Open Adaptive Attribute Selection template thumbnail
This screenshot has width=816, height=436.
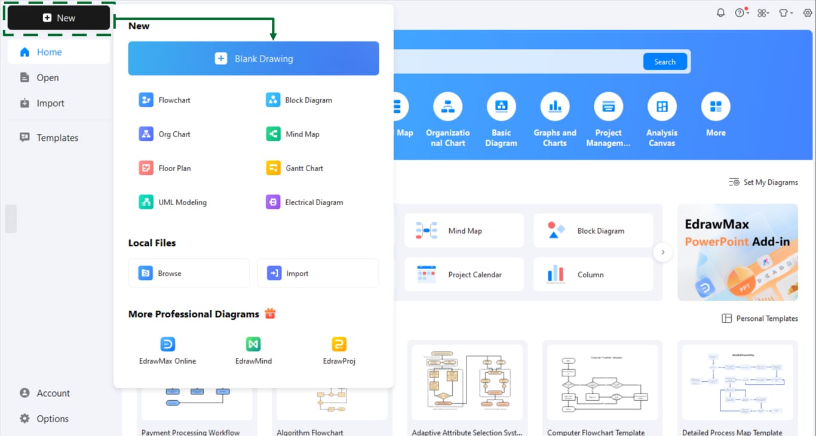tap(467, 382)
